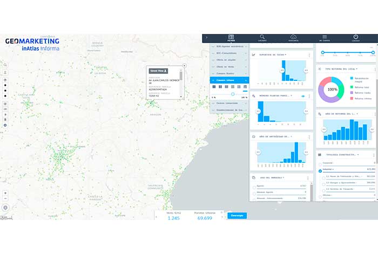The height and width of the screenshot is (254, 378).
Task: Select 2.3 Servicios de Transporte radio option
Action: point(323,190)
